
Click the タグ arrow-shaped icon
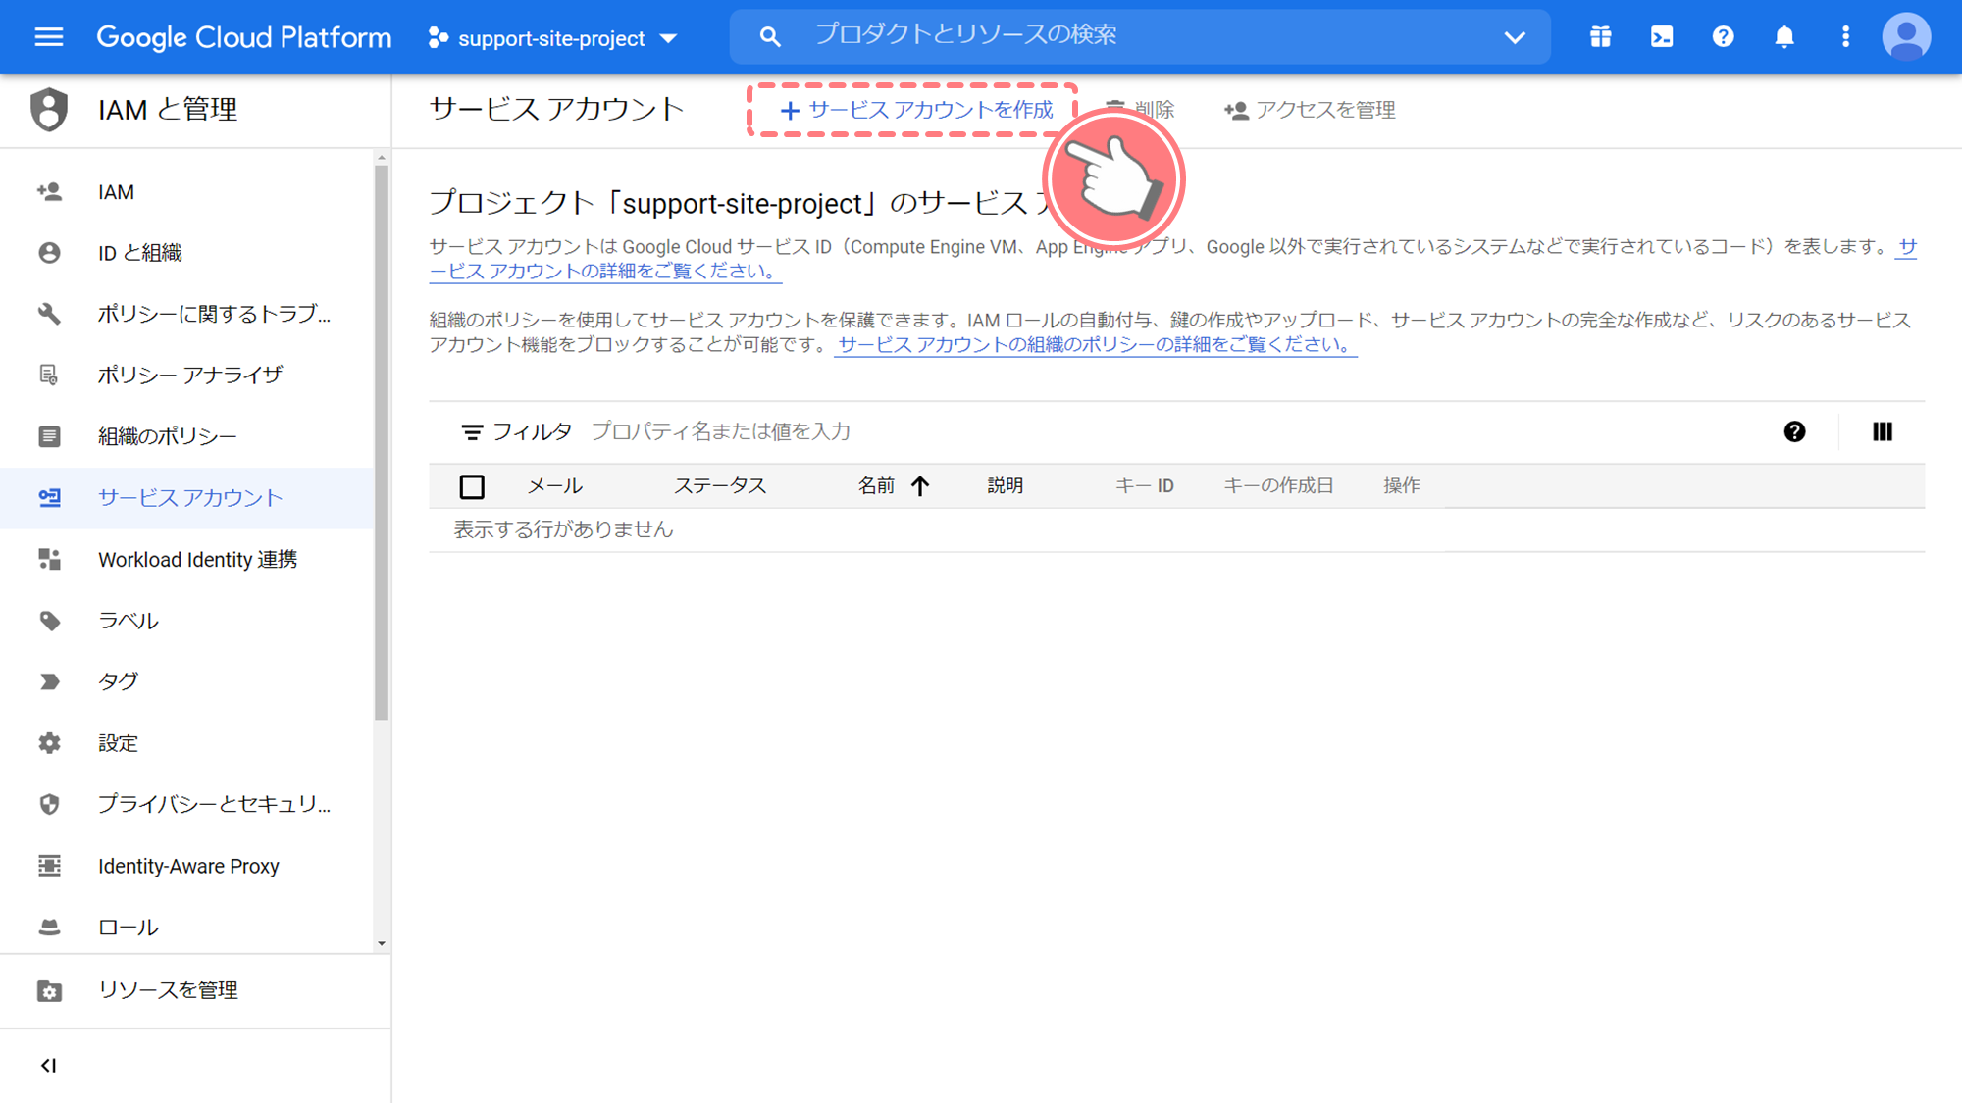(x=49, y=681)
